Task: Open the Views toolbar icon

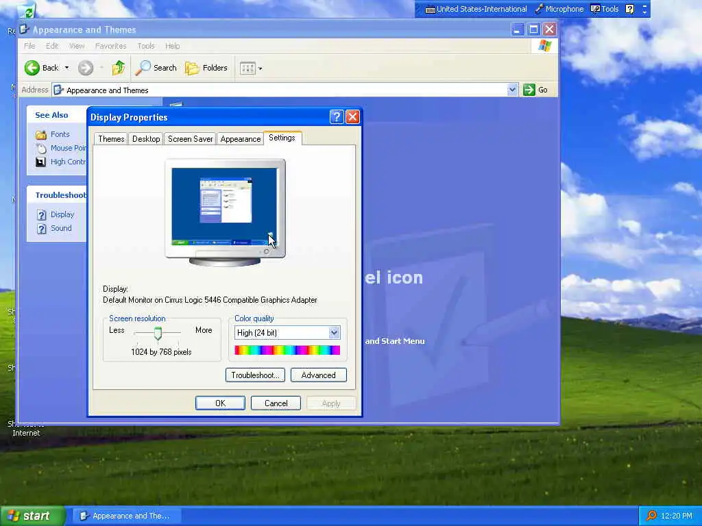Action: [247, 68]
